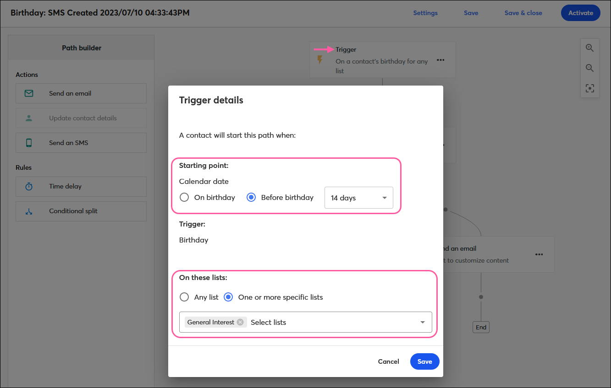Select the Before birthday radio option
Viewport: 611px width, 388px height.
[x=251, y=198]
